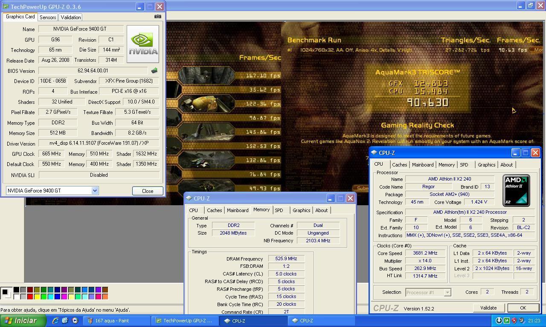This screenshot has width=546, height=327.
Task: Click the gray round tray icon beside the clock
Action: [x=521, y=321]
